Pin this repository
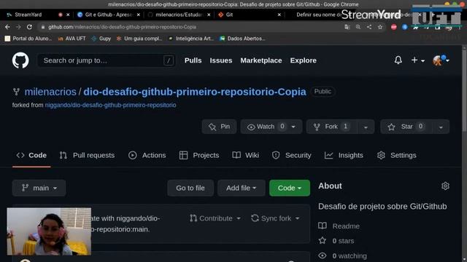This screenshot has width=467, height=262. coord(219,127)
